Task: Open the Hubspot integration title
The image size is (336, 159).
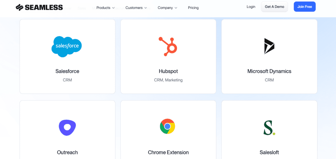Action: point(168,71)
